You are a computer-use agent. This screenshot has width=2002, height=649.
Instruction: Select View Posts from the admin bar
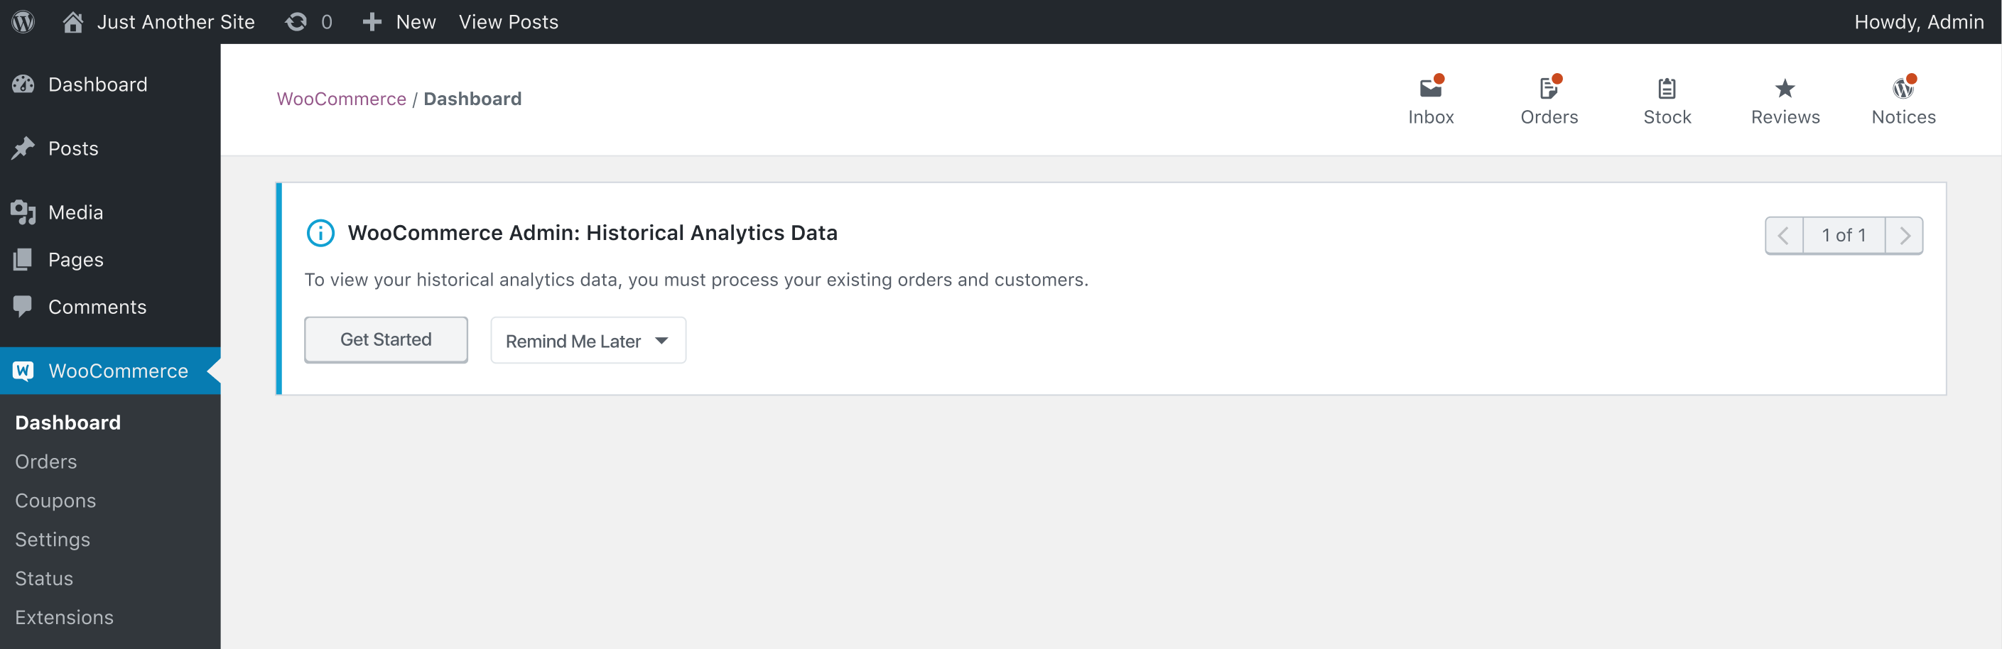[508, 21]
